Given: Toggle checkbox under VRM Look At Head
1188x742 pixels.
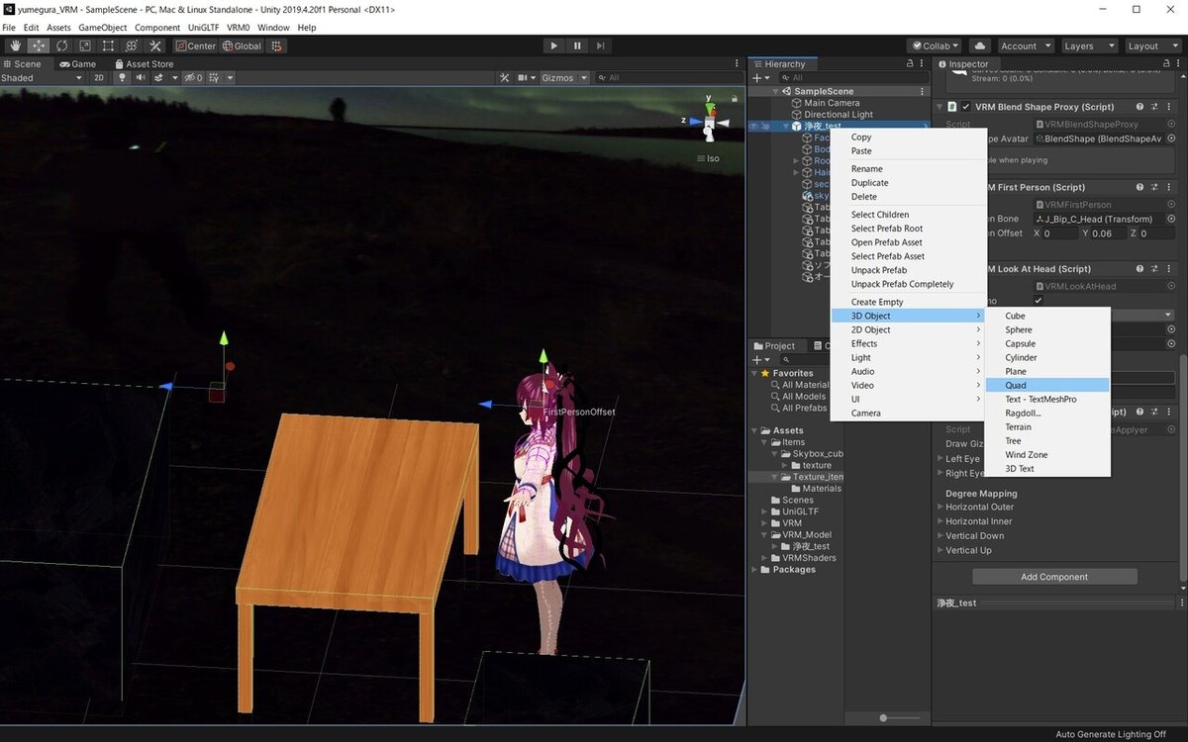Looking at the screenshot, I should (x=1039, y=300).
